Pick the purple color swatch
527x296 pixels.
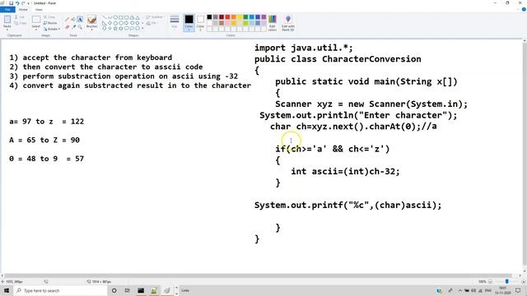tap(263, 17)
